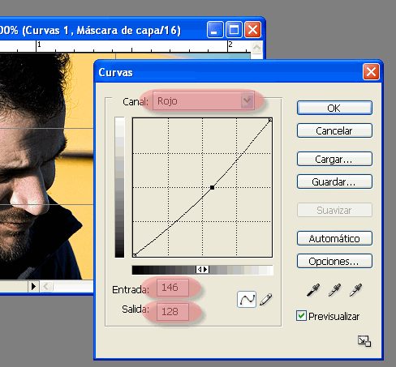Image resolution: width=396 pixels, height=367 pixels.
Task: Click the Automático button
Action: point(334,238)
